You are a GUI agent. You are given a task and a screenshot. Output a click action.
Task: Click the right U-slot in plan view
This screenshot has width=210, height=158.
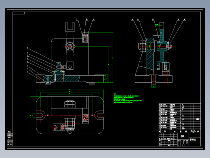(99, 115)
